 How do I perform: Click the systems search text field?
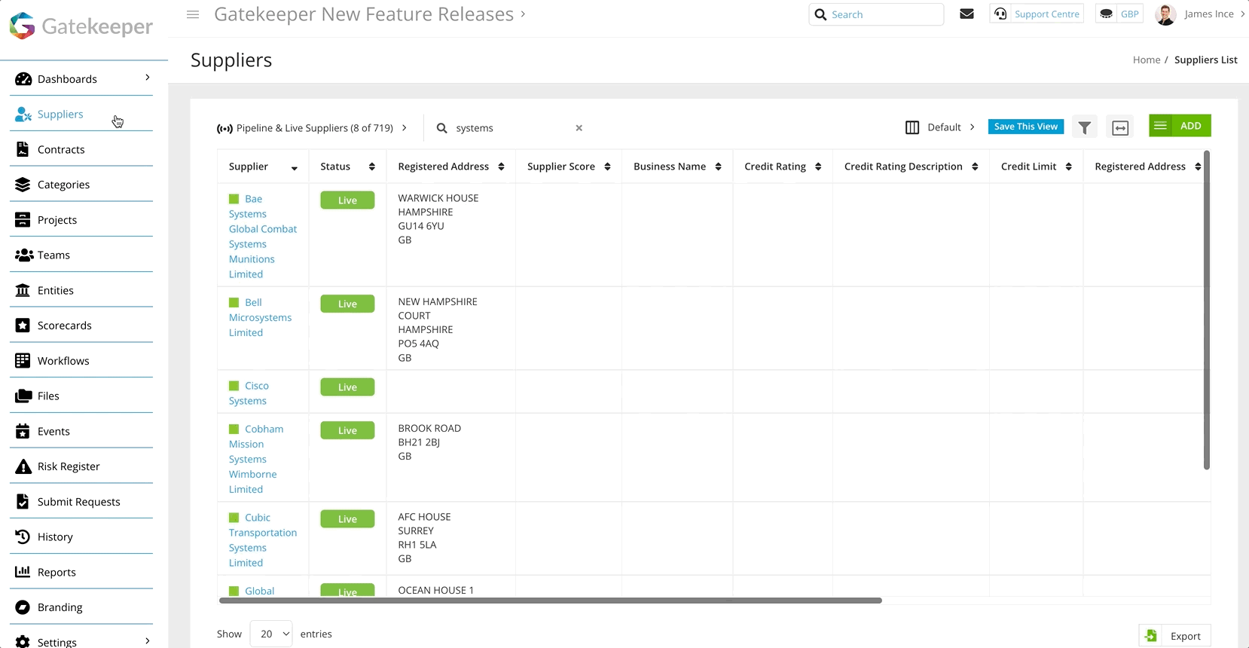[512, 128]
